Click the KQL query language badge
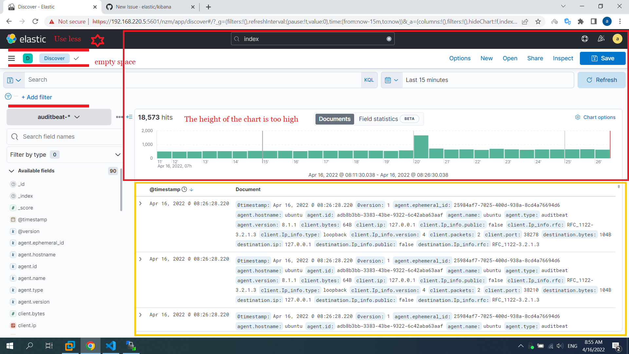The height and width of the screenshot is (354, 629). coord(369,80)
